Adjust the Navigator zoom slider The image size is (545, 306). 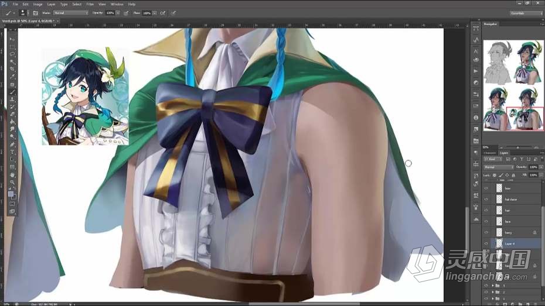coord(517,147)
